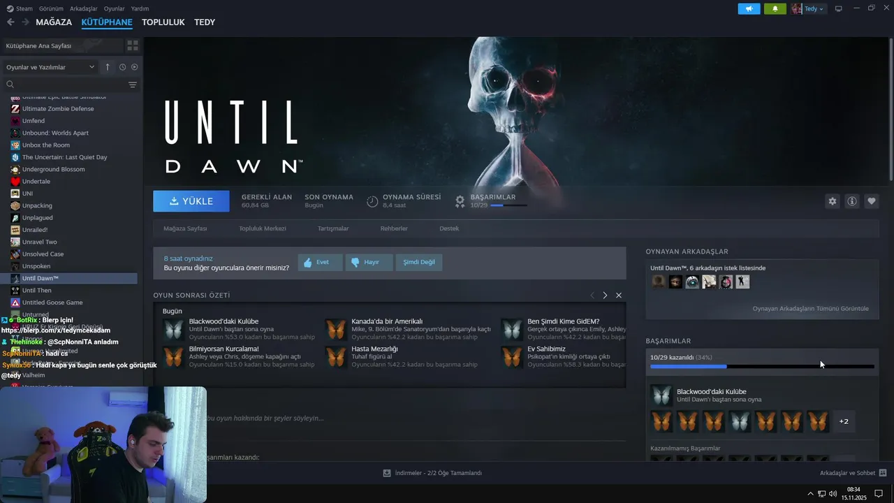
Task: Go to MAĞAZA tab
Action: [x=54, y=22]
